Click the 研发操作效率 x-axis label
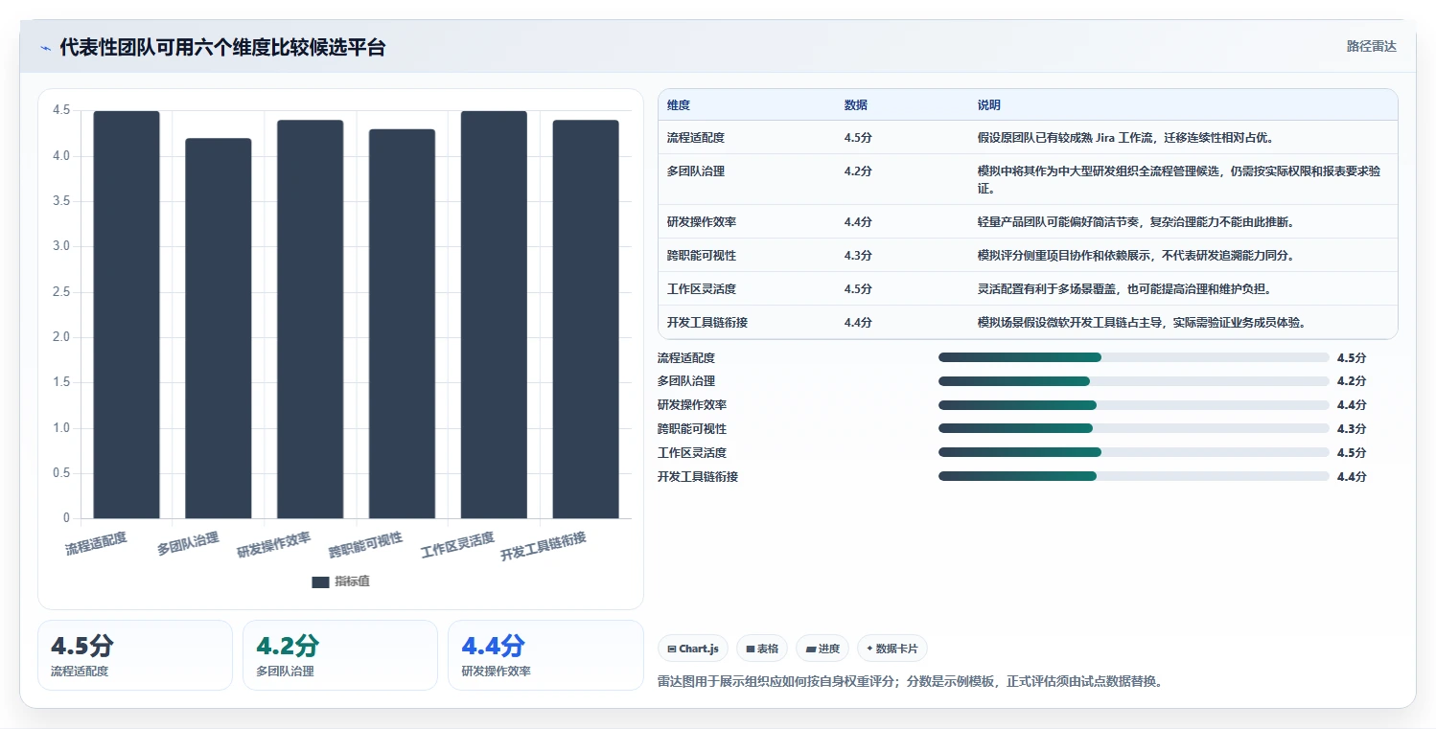 [274, 545]
